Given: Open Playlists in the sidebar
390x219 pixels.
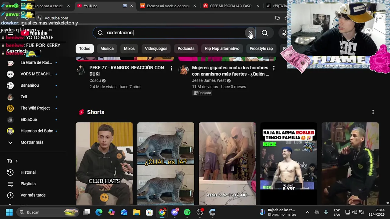Looking at the screenshot, I should (33, 184).
